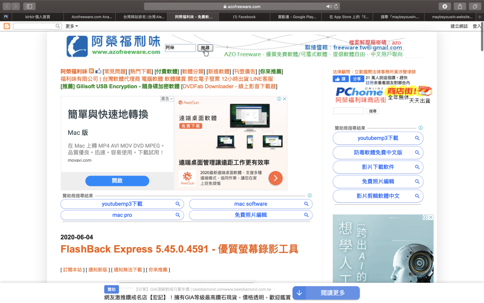
Task: Mute the tab audio speaker icon
Action: pyautogui.click(x=328, y=6)
